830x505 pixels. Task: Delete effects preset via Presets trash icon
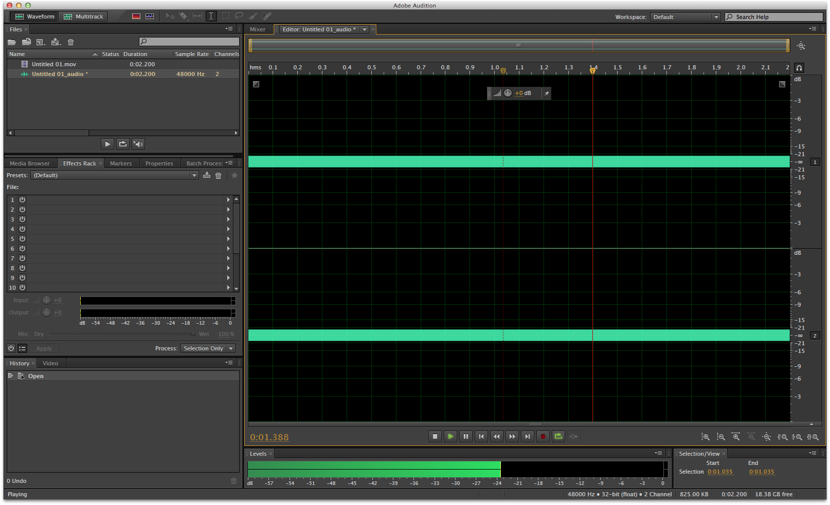[x=219, y=176]
